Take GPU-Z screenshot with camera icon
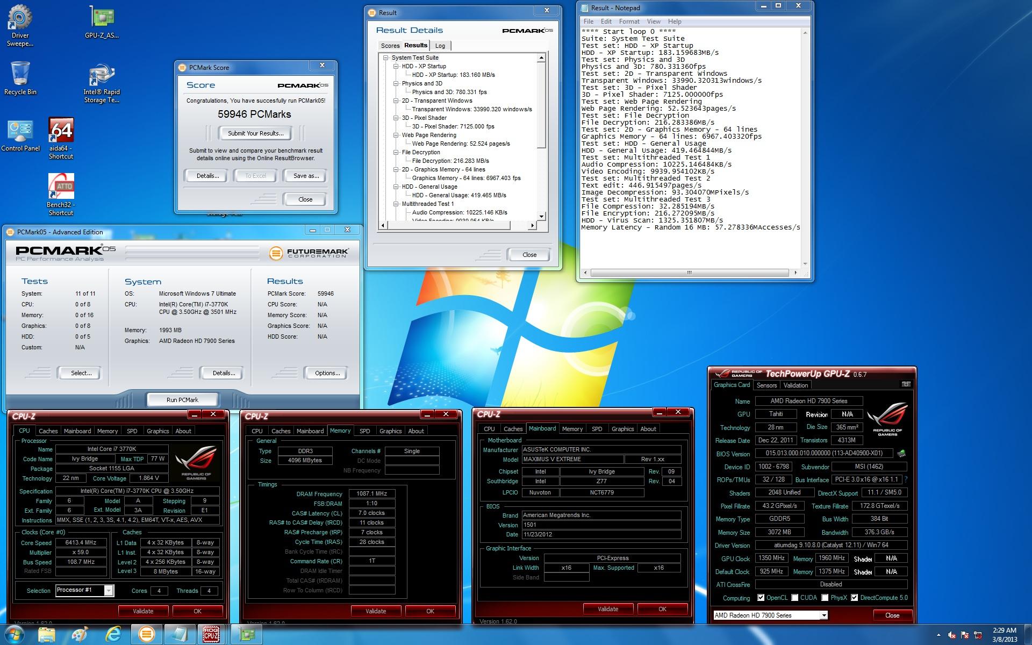Viewport: 1032px width, 645px height. click(x=906, y=384)
